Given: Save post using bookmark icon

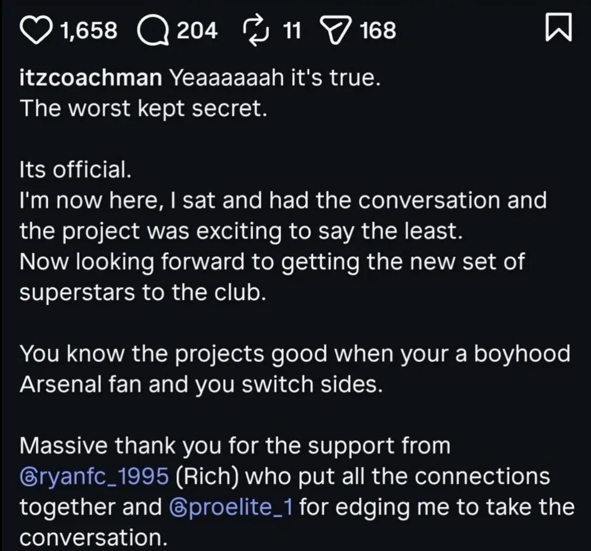Looking at the screenshot, I should tap(558, 30).
